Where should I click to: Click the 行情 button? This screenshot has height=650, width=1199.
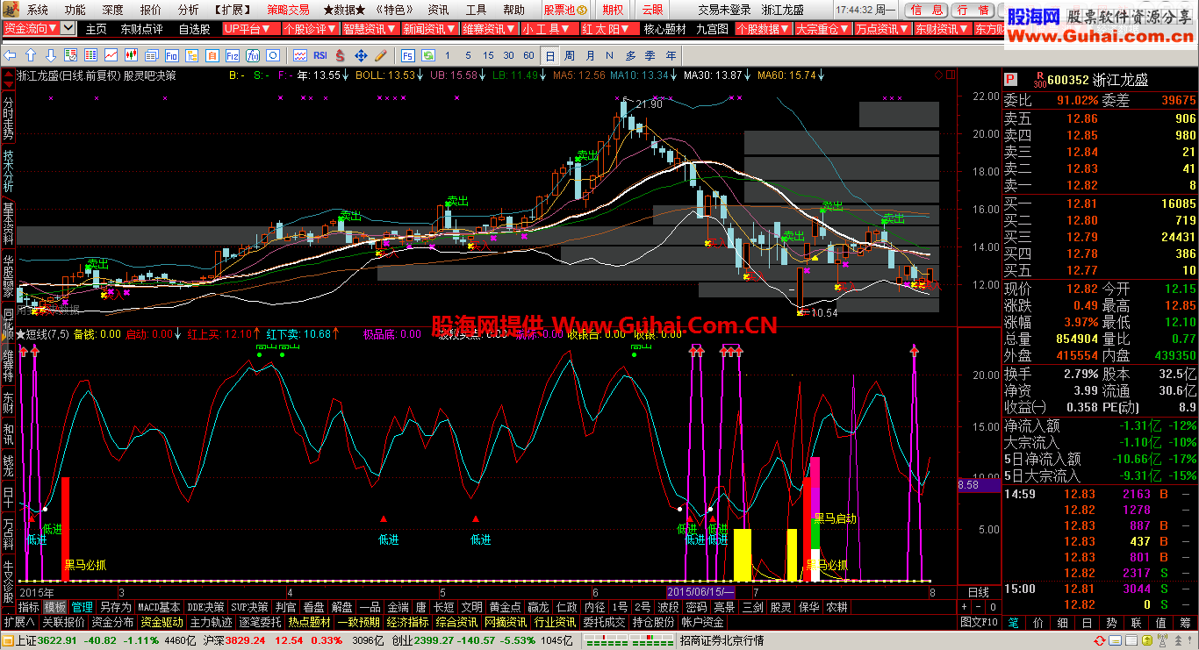click(x=973, y=10)
